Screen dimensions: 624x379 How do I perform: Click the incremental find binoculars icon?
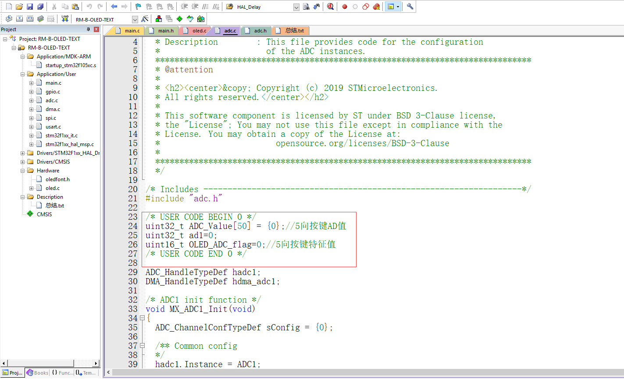pos(317,7)
